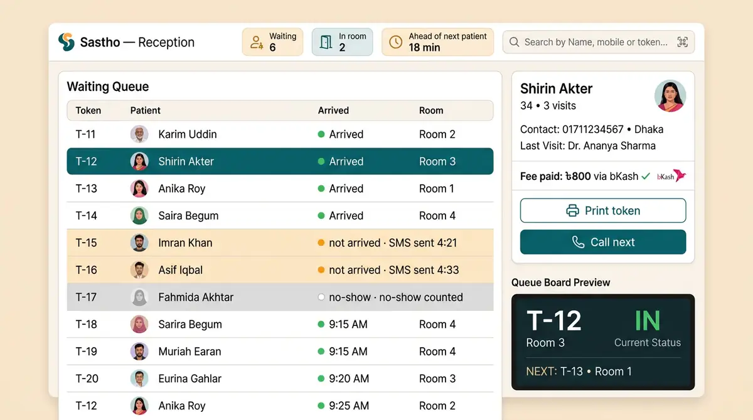753x420 pixels.
Task: Click Asif Iqbal's name
Action: tap(180, 270)
